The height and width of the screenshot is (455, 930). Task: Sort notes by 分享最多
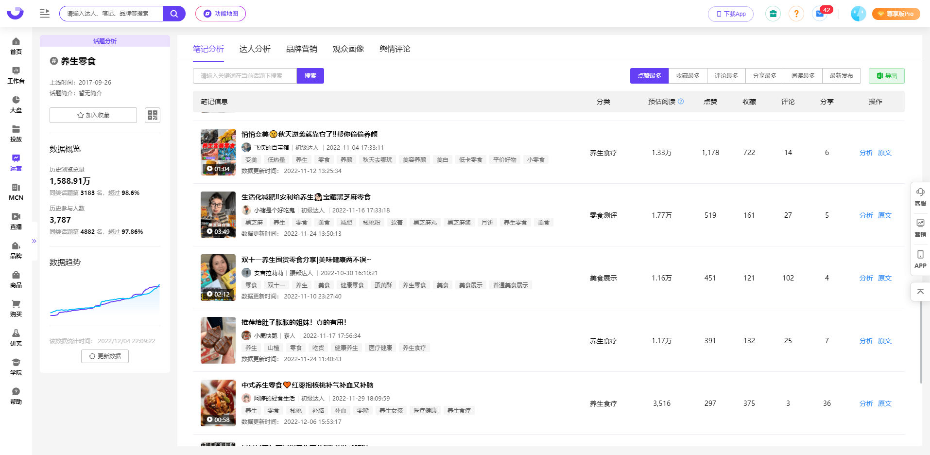pyautogui.click(x=765, y=76)
